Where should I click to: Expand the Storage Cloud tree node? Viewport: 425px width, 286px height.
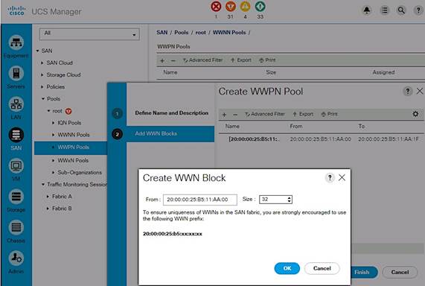click(42, 75)
